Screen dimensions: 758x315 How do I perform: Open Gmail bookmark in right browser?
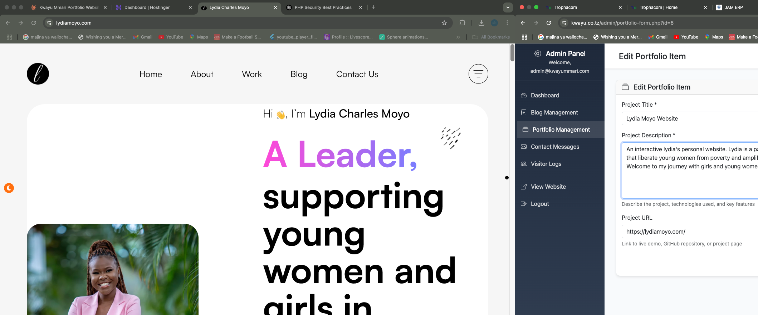click(x=658, y=37)
